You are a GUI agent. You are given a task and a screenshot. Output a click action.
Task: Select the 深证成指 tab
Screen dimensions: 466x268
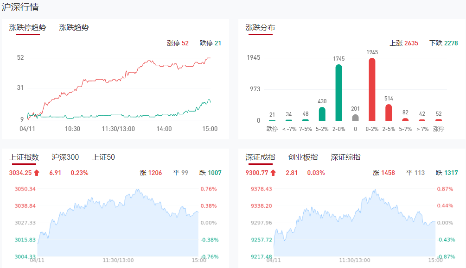(x=260, y=157)
